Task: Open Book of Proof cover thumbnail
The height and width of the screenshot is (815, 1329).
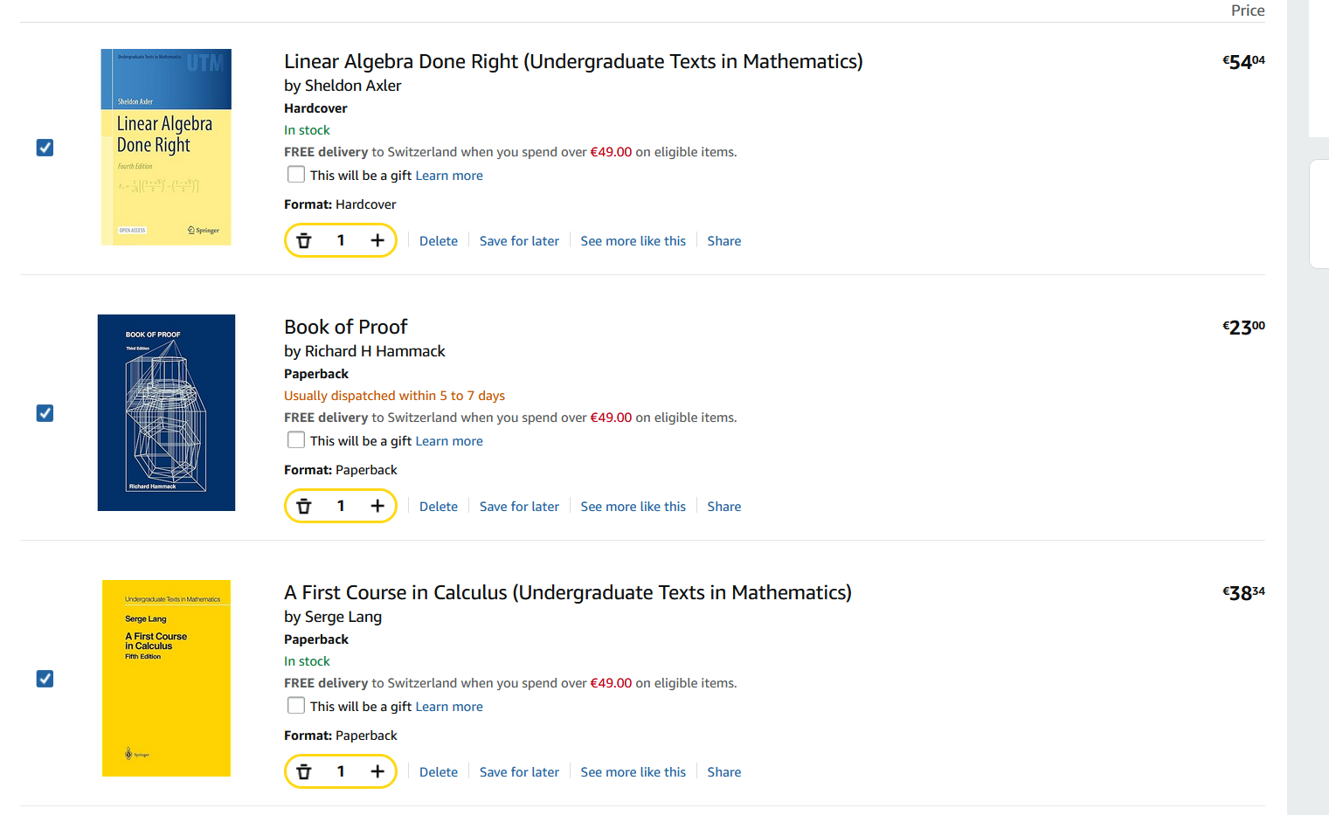Action: pyautogui.click(x=166, y=412)
